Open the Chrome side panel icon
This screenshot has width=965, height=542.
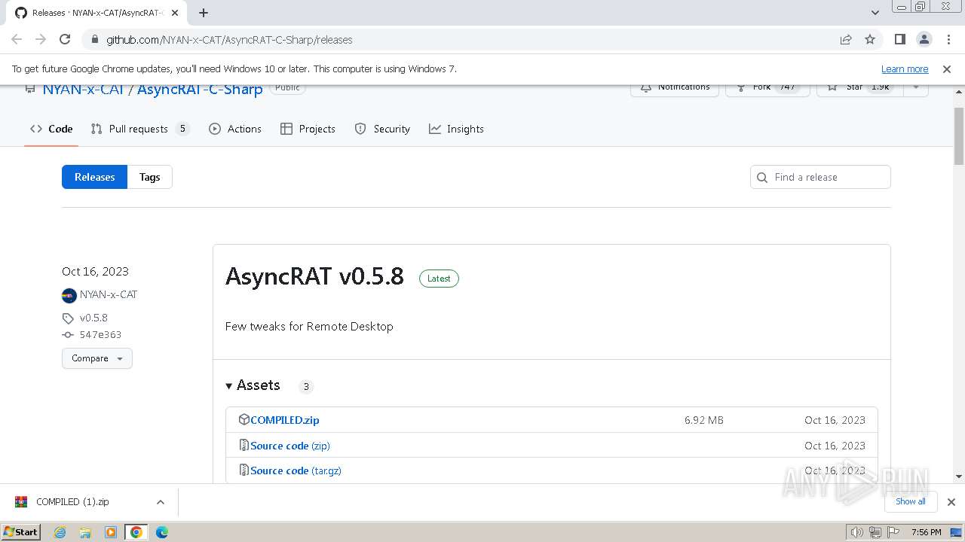coord(899,39)
